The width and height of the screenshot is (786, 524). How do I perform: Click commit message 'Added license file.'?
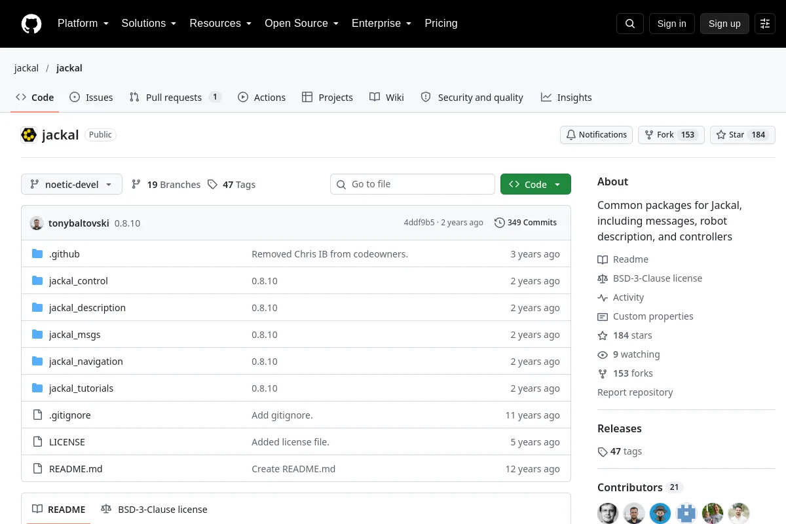point(290,442)
